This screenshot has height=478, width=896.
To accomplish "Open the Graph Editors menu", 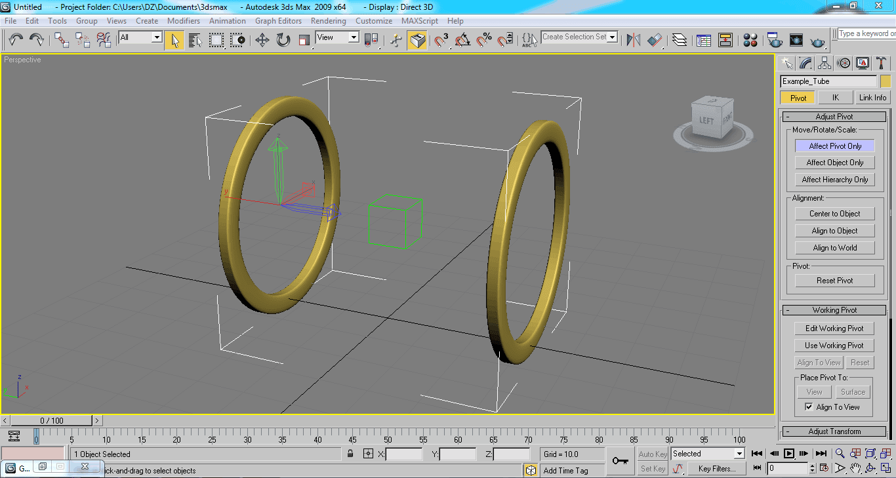I will 278,21.
